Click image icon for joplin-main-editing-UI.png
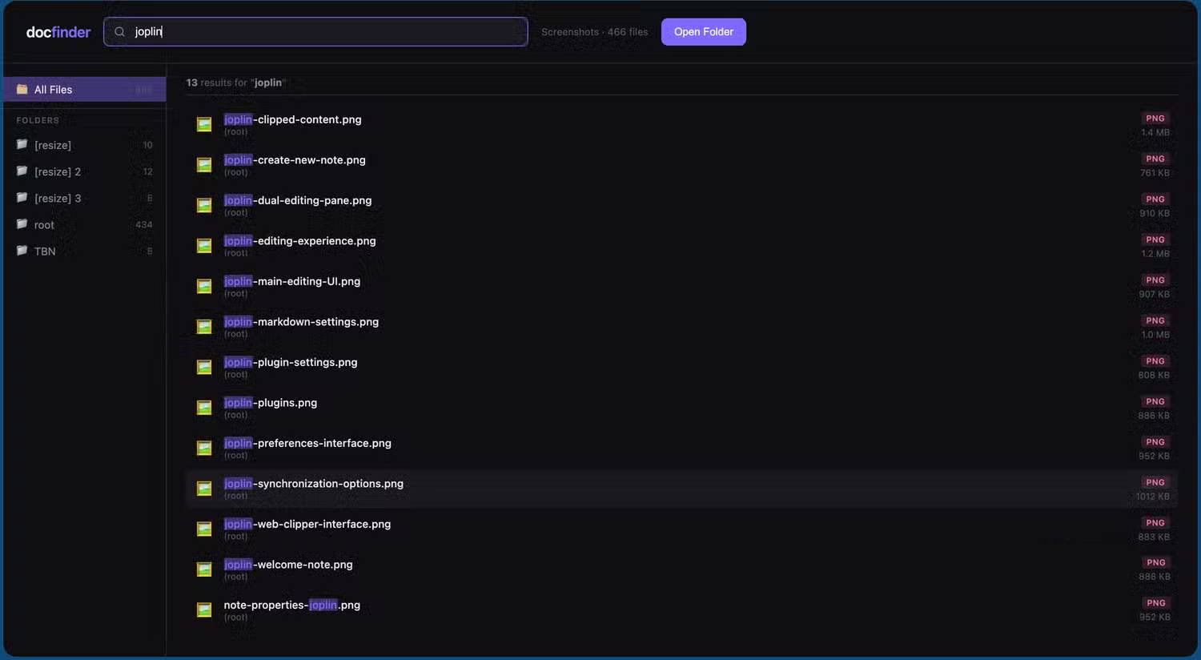The image size is (1201, 660). 204,286
